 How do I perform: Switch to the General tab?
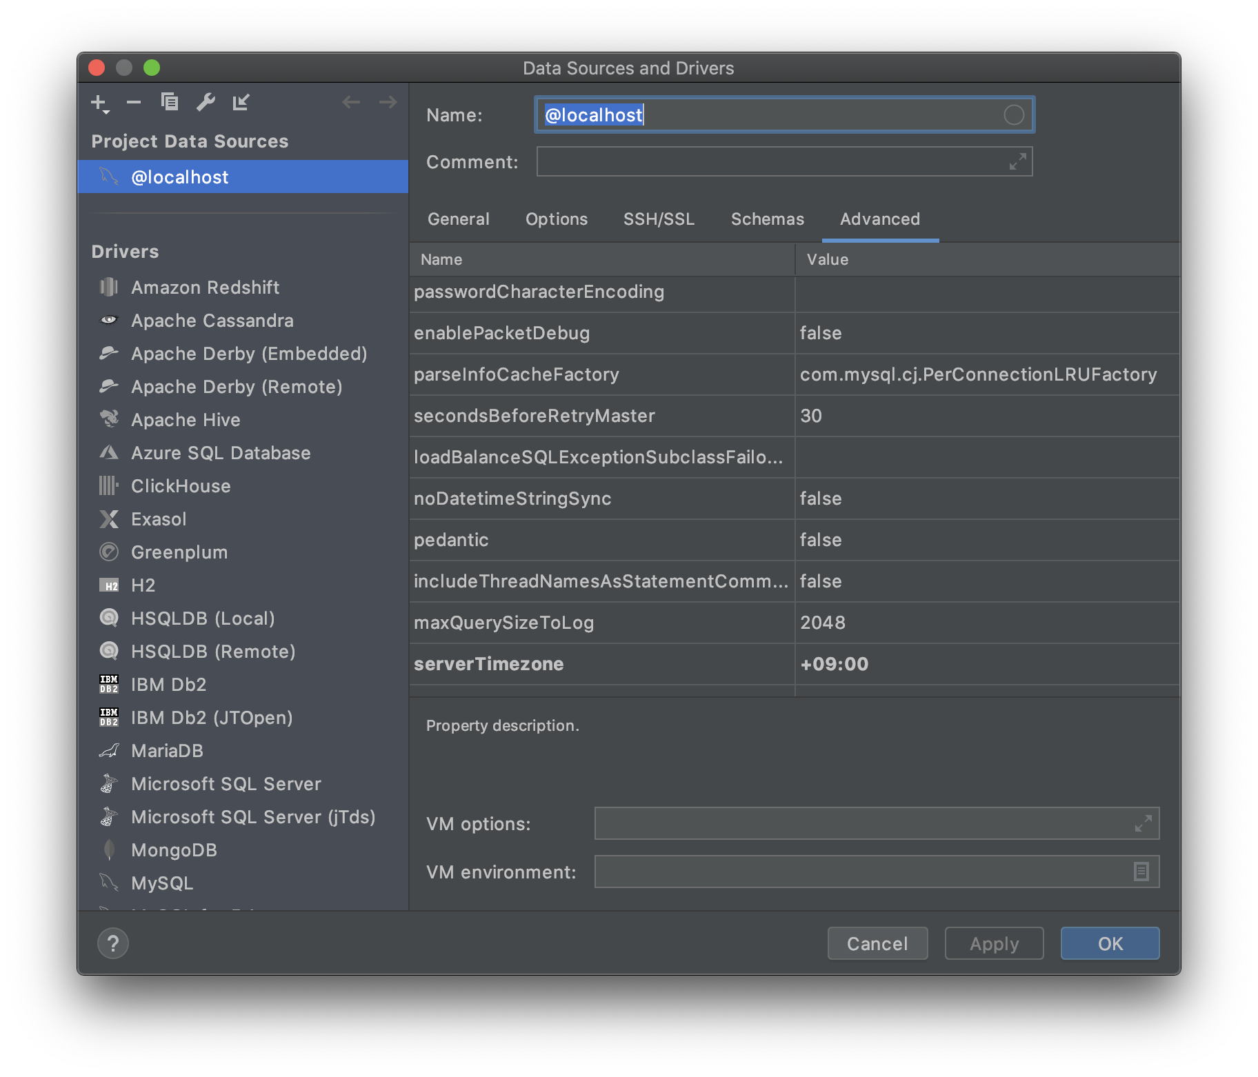(459, 219)
